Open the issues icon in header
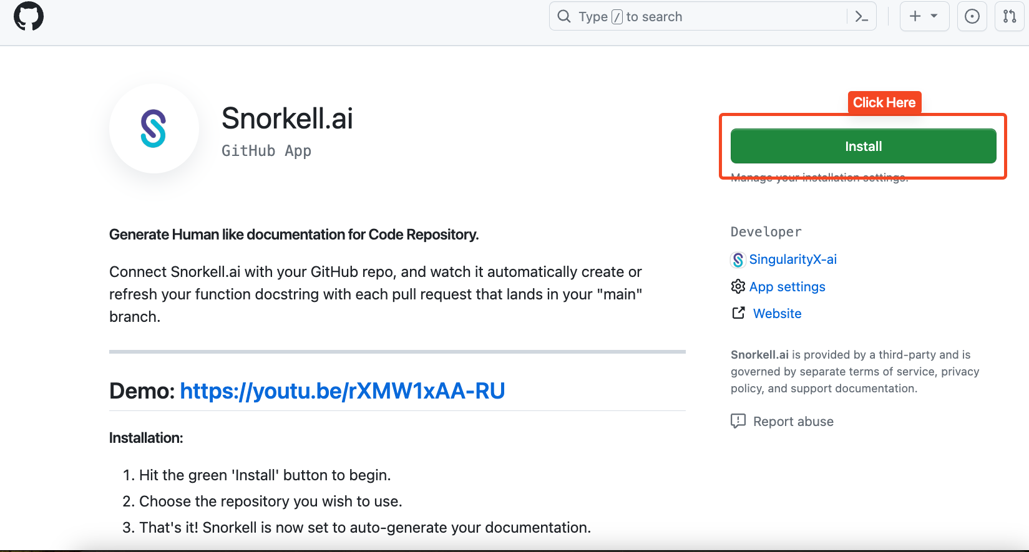 click(972, 16)
